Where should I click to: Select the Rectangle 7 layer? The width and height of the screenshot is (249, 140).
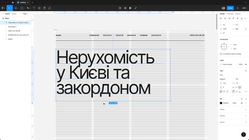(16, 27)
